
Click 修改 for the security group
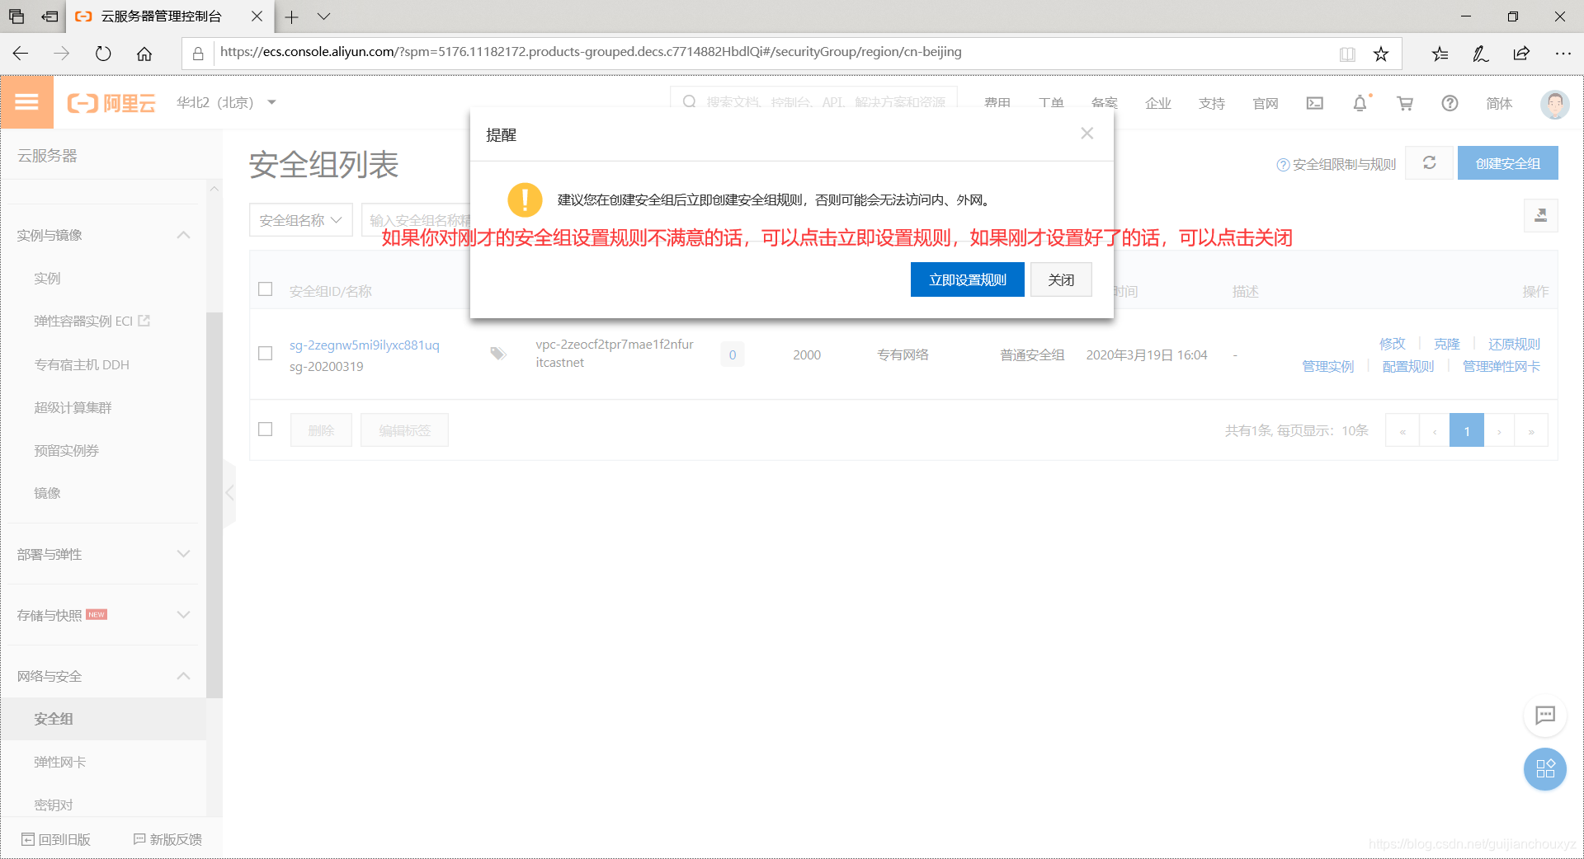pyautogui.click(x=1392, y=344)
